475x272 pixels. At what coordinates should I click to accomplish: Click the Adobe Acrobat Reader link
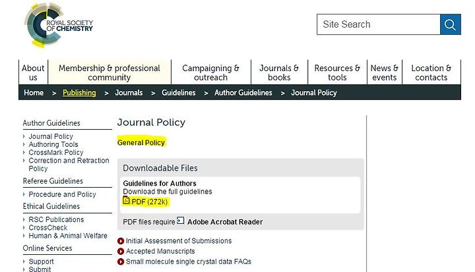pos(225,222)
